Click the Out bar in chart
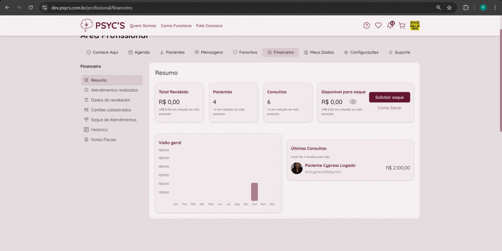 [254, 192]
